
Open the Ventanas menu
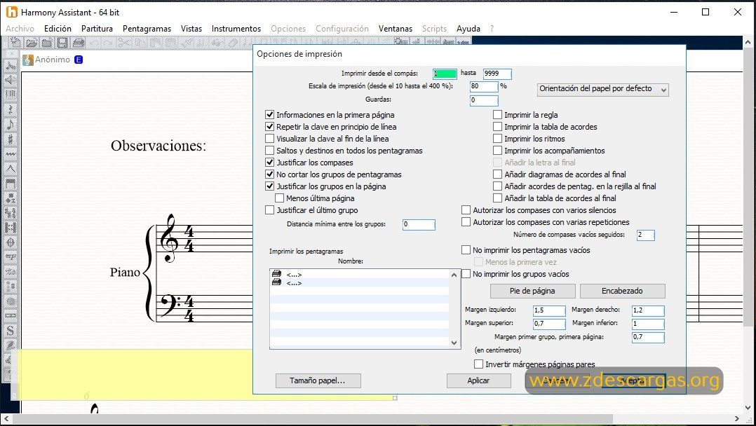396,29
